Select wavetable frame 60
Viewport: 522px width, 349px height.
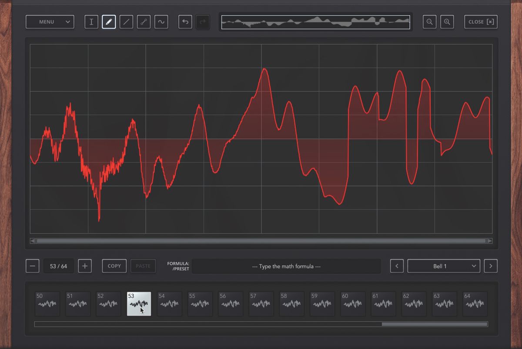352,303
